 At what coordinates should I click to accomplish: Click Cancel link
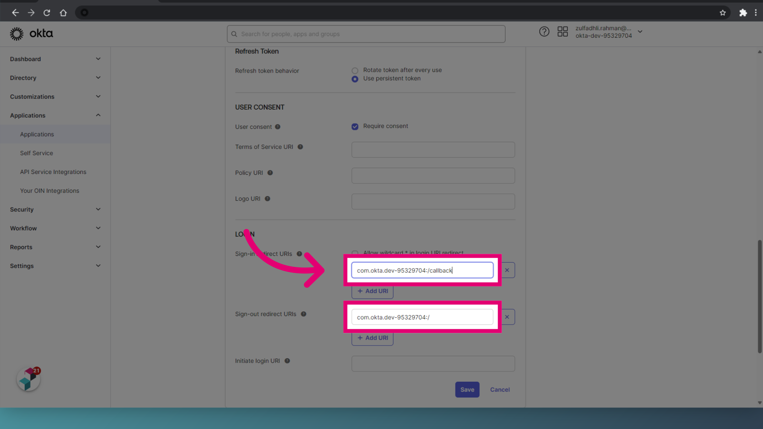pos(500,390)
